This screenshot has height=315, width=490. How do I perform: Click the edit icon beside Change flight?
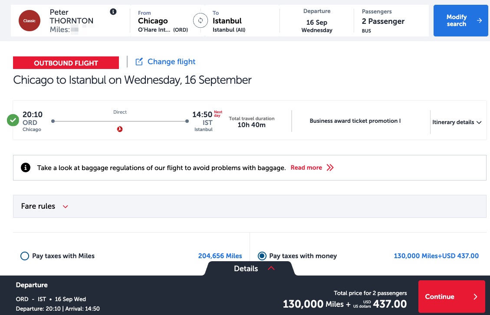point(138,62)
